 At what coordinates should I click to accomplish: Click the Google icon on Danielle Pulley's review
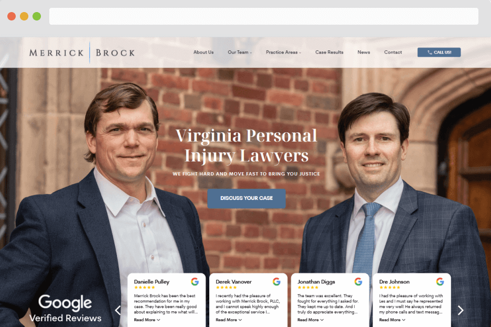[195, 281]
